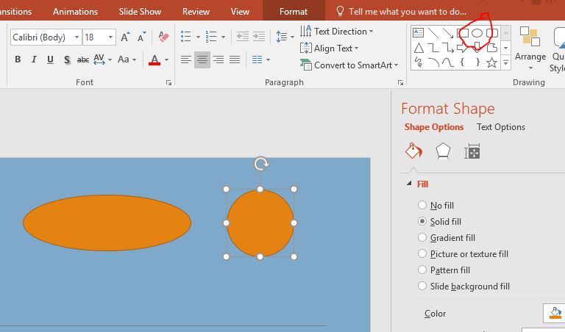Switch to the Format tab
The image size is (565, 332).
click(294, 12)
